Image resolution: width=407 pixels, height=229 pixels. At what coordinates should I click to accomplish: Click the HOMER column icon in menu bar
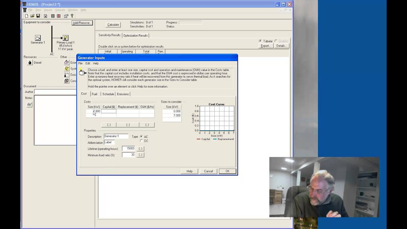click(x=24, y=10)
